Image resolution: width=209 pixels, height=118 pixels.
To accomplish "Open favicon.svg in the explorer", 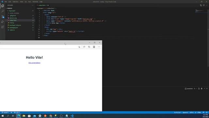I will coord(20,18).
